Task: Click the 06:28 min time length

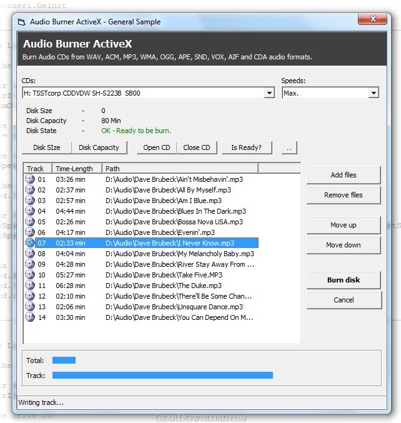Action: pyautogui.click(x=71, y=286)
